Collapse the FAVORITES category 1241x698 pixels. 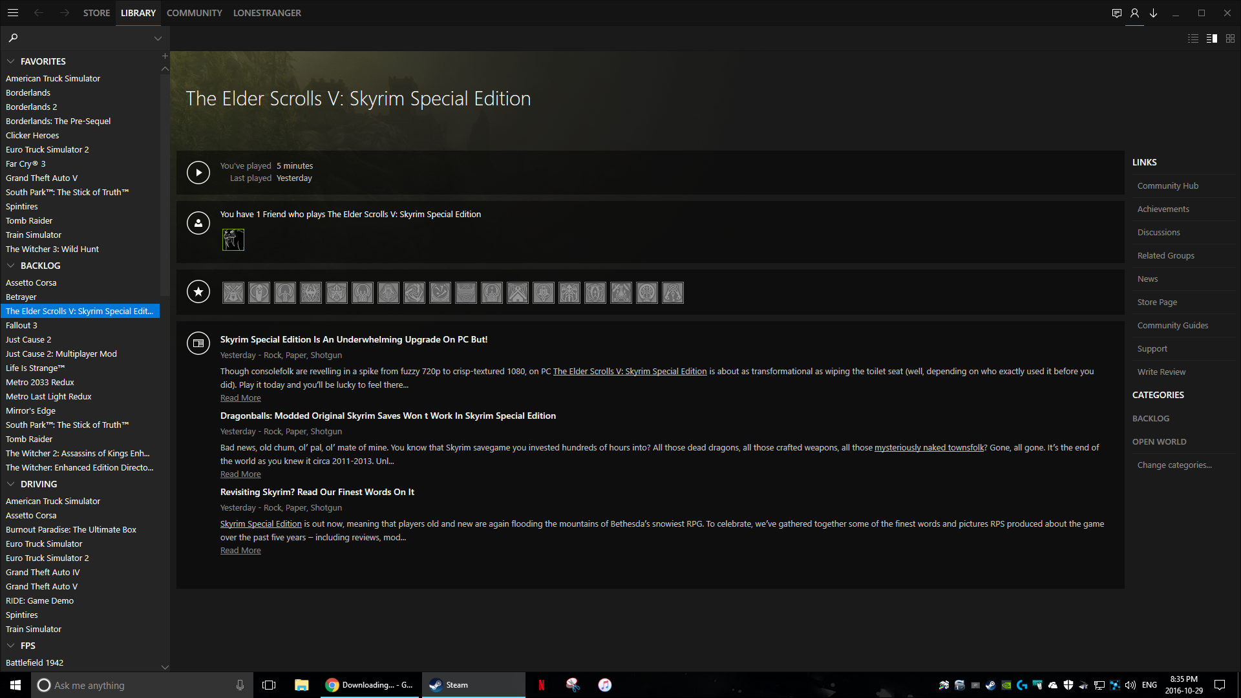(x=11, y=61)
